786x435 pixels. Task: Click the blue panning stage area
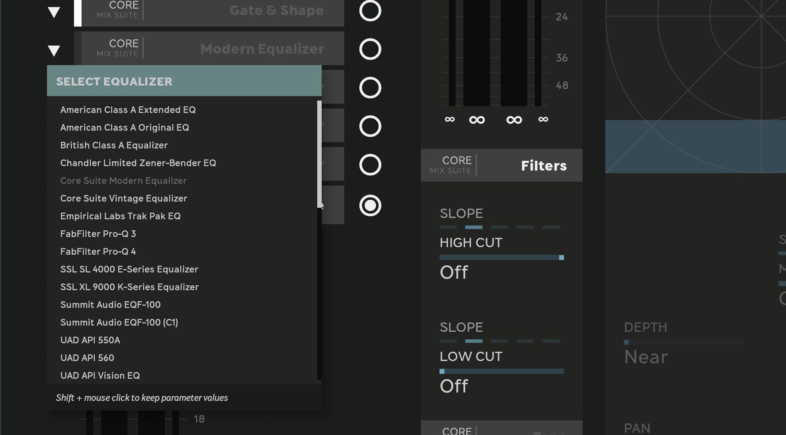point(696,146)
